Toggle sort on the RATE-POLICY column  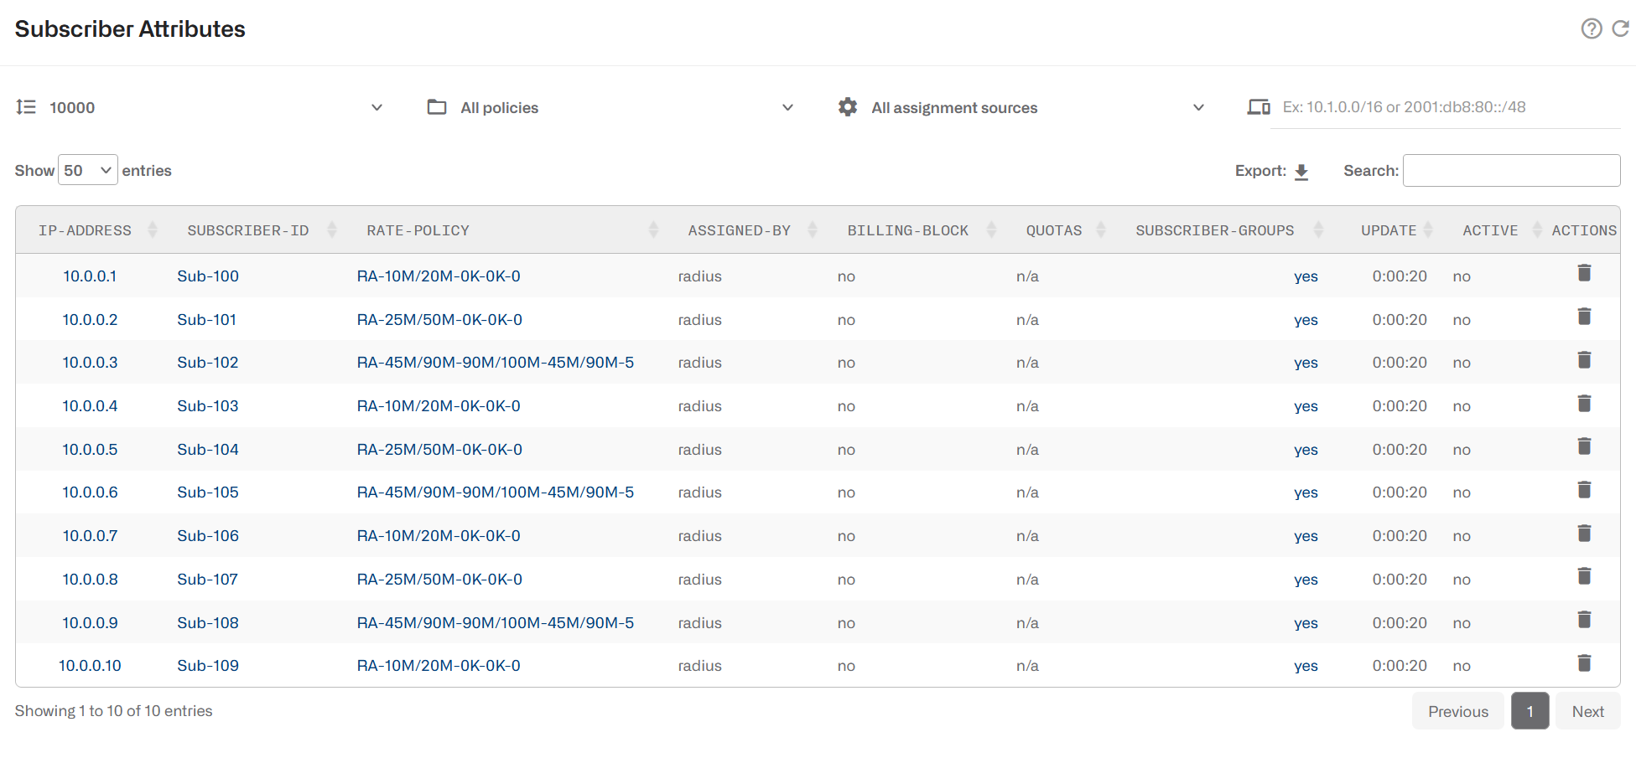653,229
